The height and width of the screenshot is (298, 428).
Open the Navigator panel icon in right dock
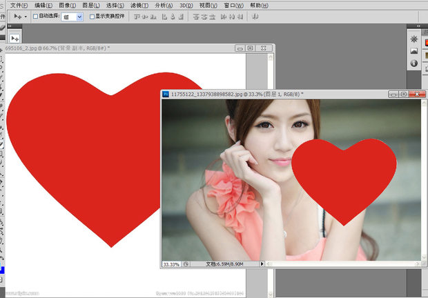point(414,39)
